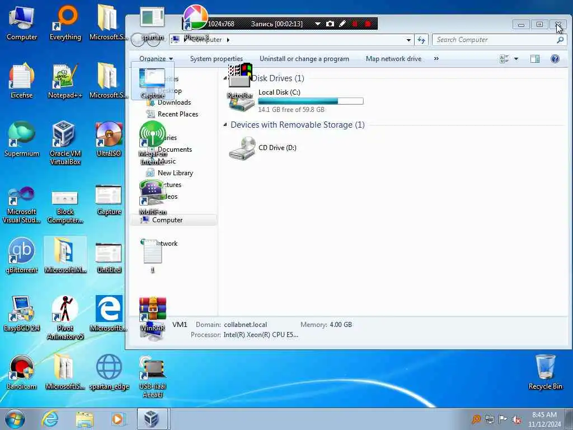573x430 pixels.
Task: Open Explorer help question mark icon
Action: click(555, 58)
